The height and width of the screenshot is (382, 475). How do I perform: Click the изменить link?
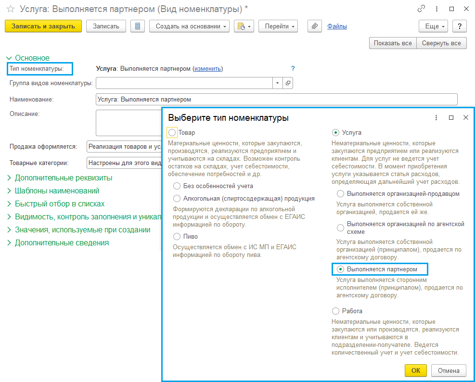point(207,69)
